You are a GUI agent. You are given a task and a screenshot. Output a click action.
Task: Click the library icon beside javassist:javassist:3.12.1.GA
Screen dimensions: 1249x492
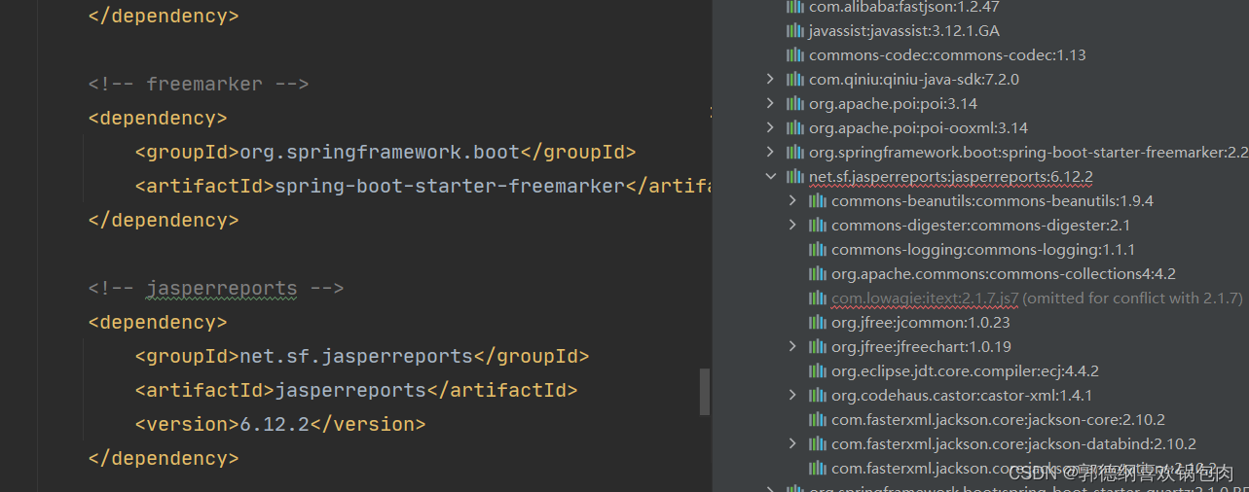pyautogui.click(x=795, y=30)
